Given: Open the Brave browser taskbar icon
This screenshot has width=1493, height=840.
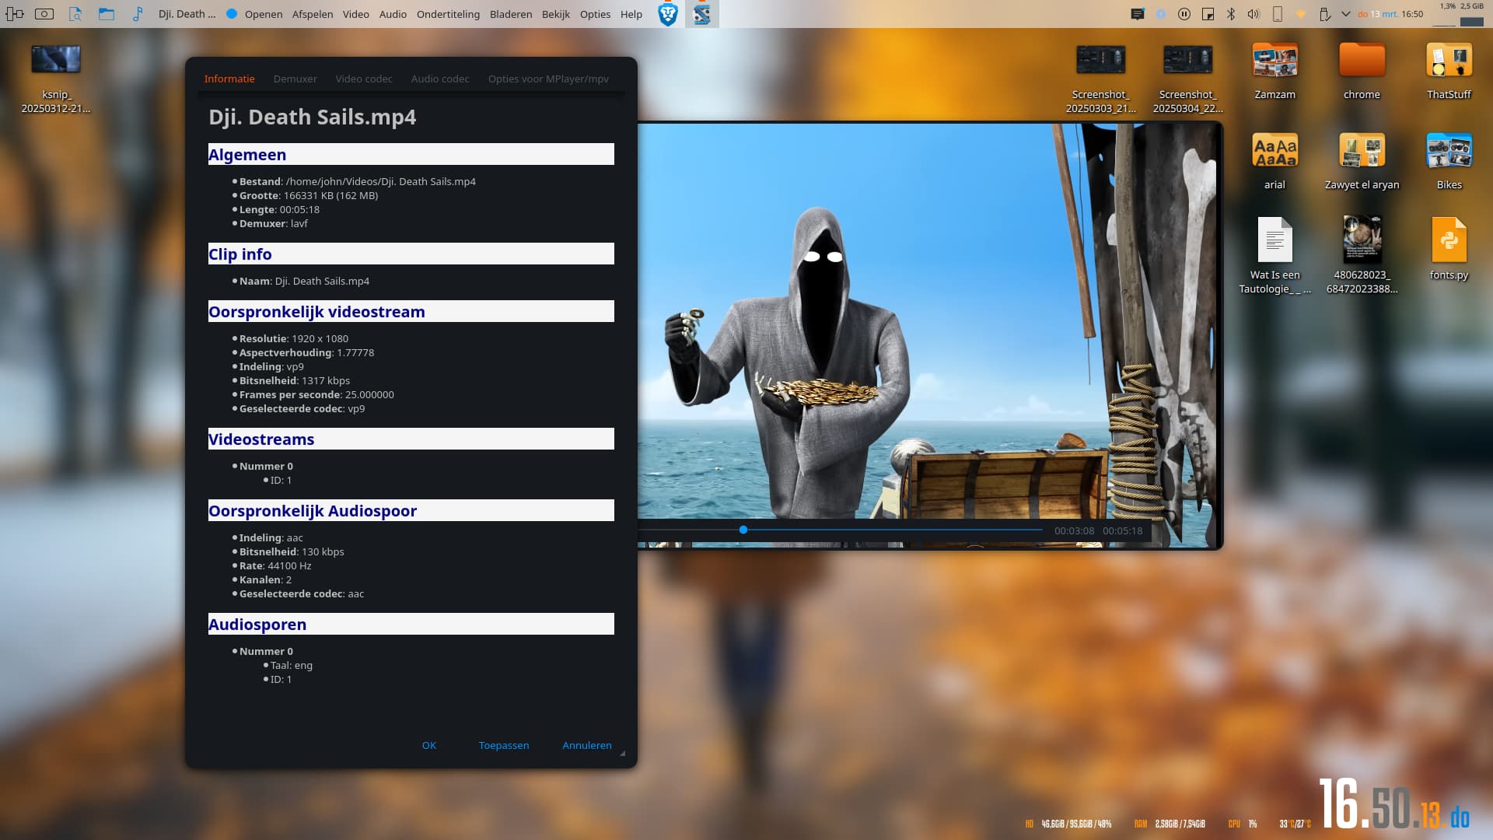Looking at the screenshot, I should click(x=668, y=14).
